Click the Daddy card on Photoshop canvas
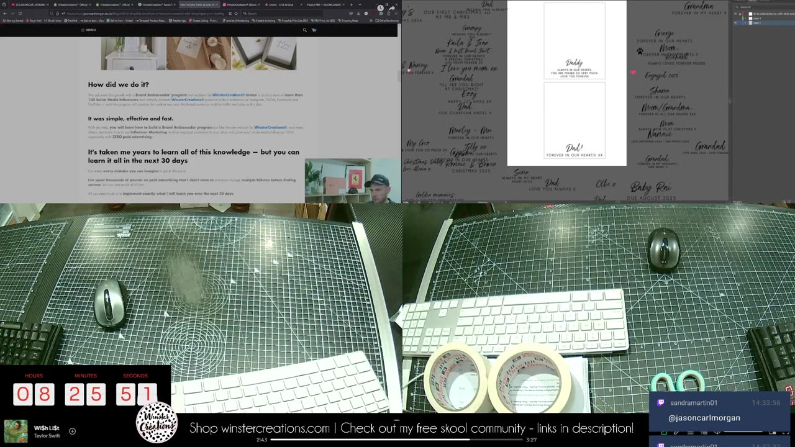Image resolution: width=795 pixels, height=447 pixels. (x=574, y=41)
